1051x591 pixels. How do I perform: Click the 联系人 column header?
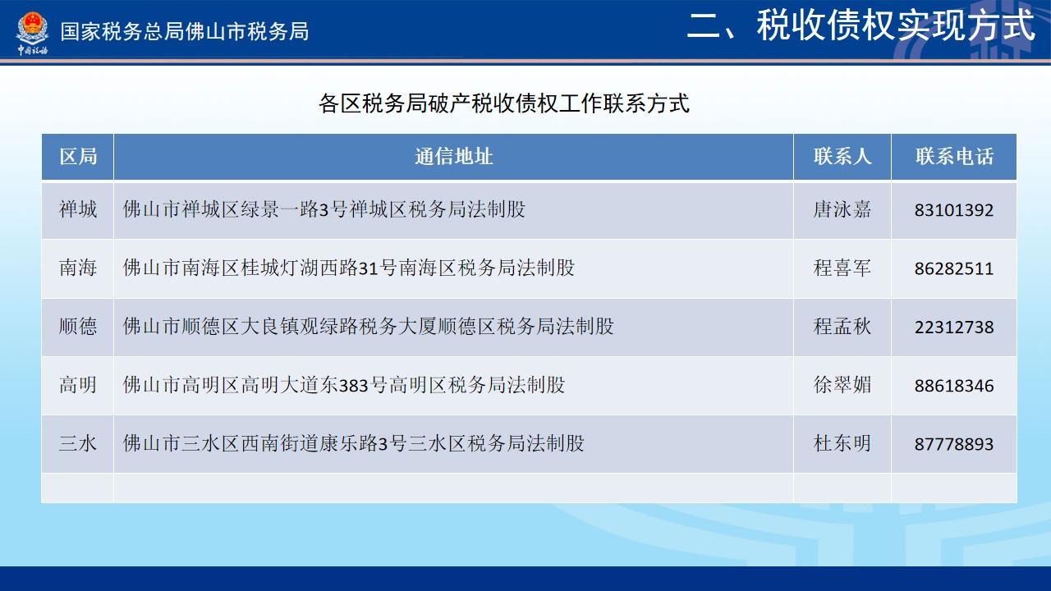pos(842,157)
